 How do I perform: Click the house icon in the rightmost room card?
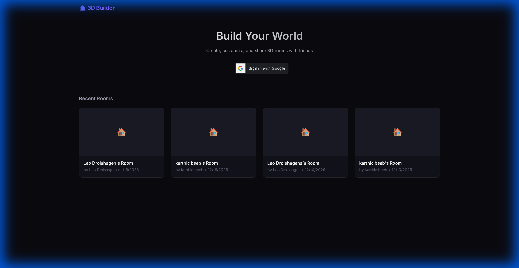pos(397,132)
